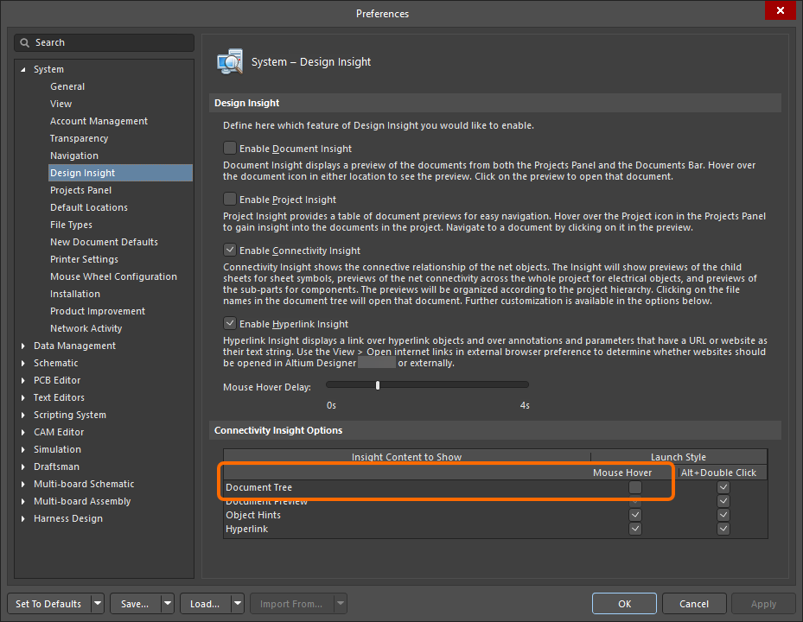
Task: Untick Hyperlink Alt+Double Click checkbox
Action: 723,529
